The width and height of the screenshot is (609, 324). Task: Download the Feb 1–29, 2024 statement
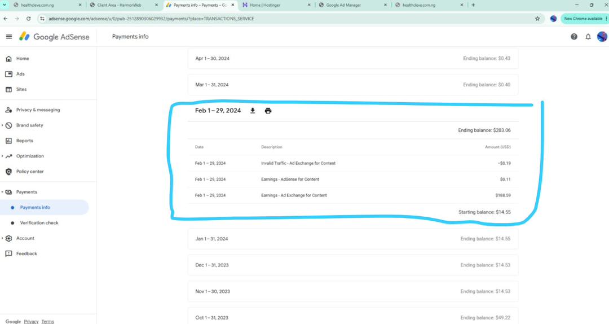pyautogui.click(x=253, y=111)
